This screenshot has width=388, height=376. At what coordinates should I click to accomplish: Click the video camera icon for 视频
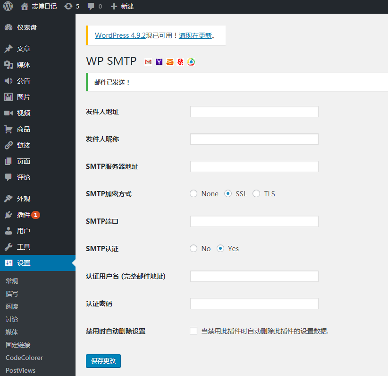pos(8,113)
